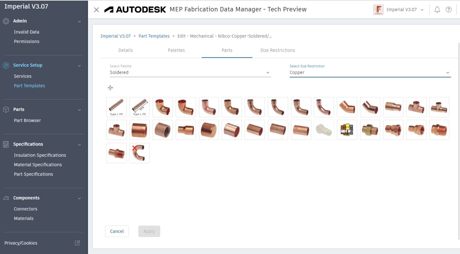Click the Part Templates breadcrumb link
The image size is (460, 254).
tap(154, 36)
